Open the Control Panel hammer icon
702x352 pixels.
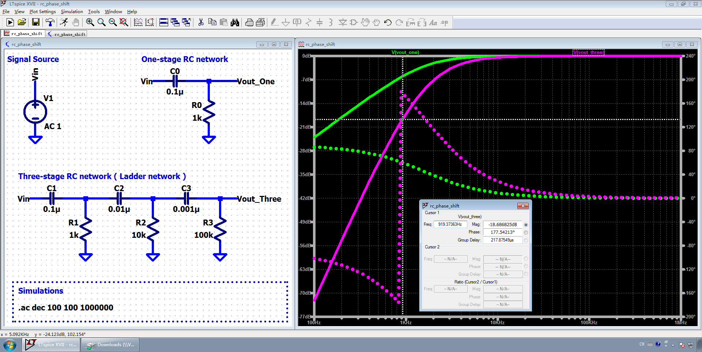tap(50, 23)
